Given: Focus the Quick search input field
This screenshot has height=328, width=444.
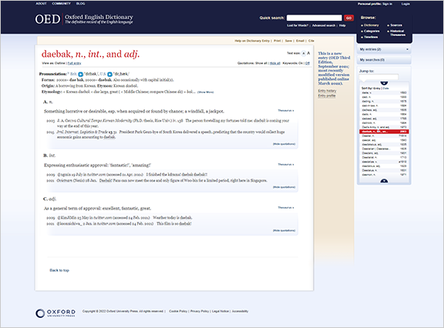Looking at the screenshot, I should pyautogui.click(x=314, y=18).
